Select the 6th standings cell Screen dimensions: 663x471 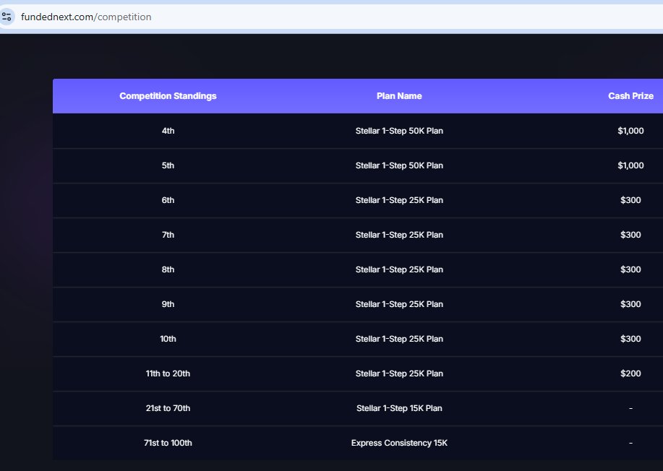click(x=168, y=200)
